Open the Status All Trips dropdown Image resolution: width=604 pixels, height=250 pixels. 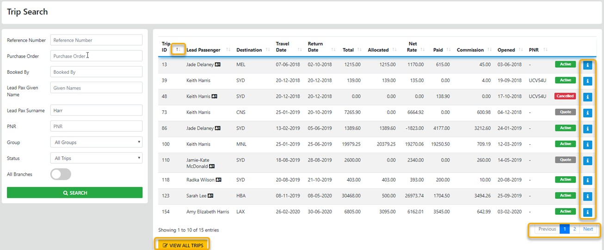[96, 158]
